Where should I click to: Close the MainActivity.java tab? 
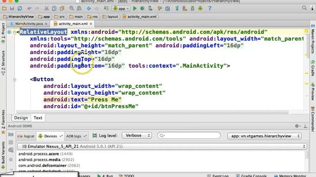(46, 24)
